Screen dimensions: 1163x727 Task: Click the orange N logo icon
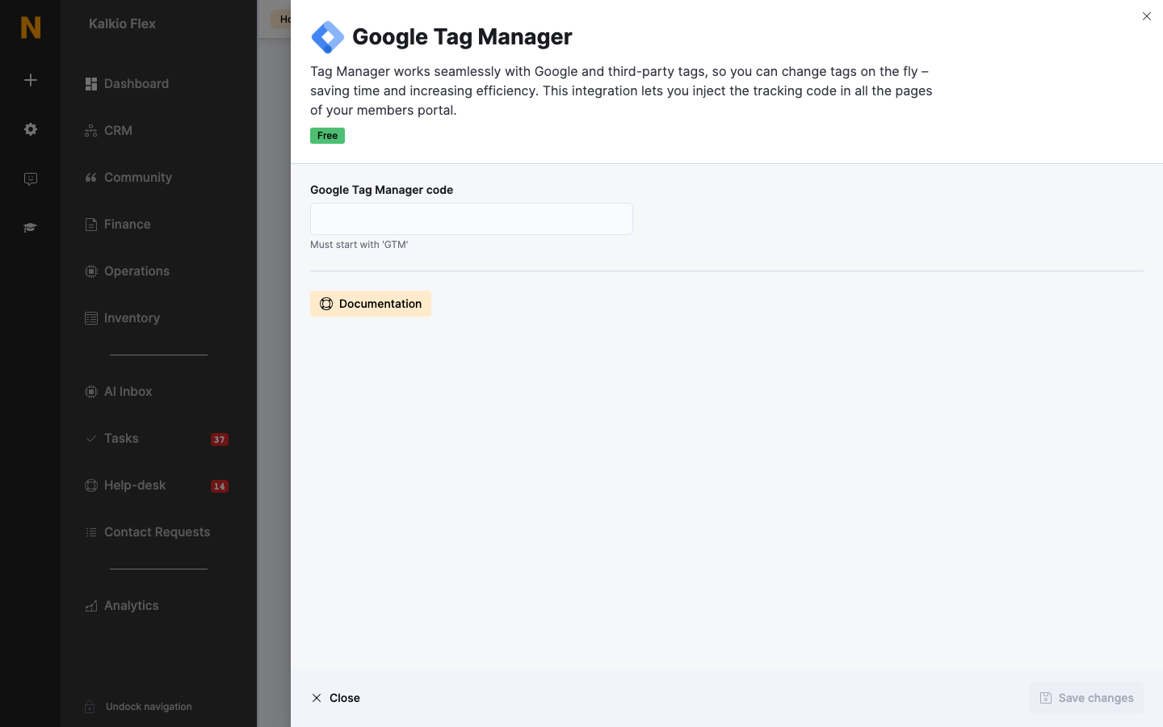(31, 27)
